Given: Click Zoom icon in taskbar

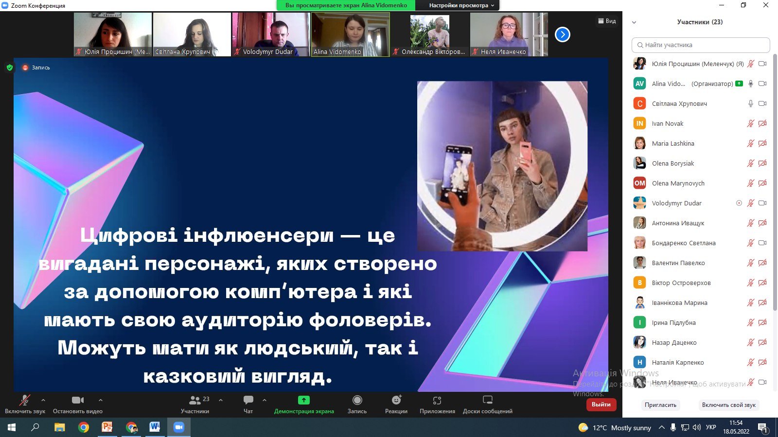Looking at the screenshot, I should (x=179, y=427).
